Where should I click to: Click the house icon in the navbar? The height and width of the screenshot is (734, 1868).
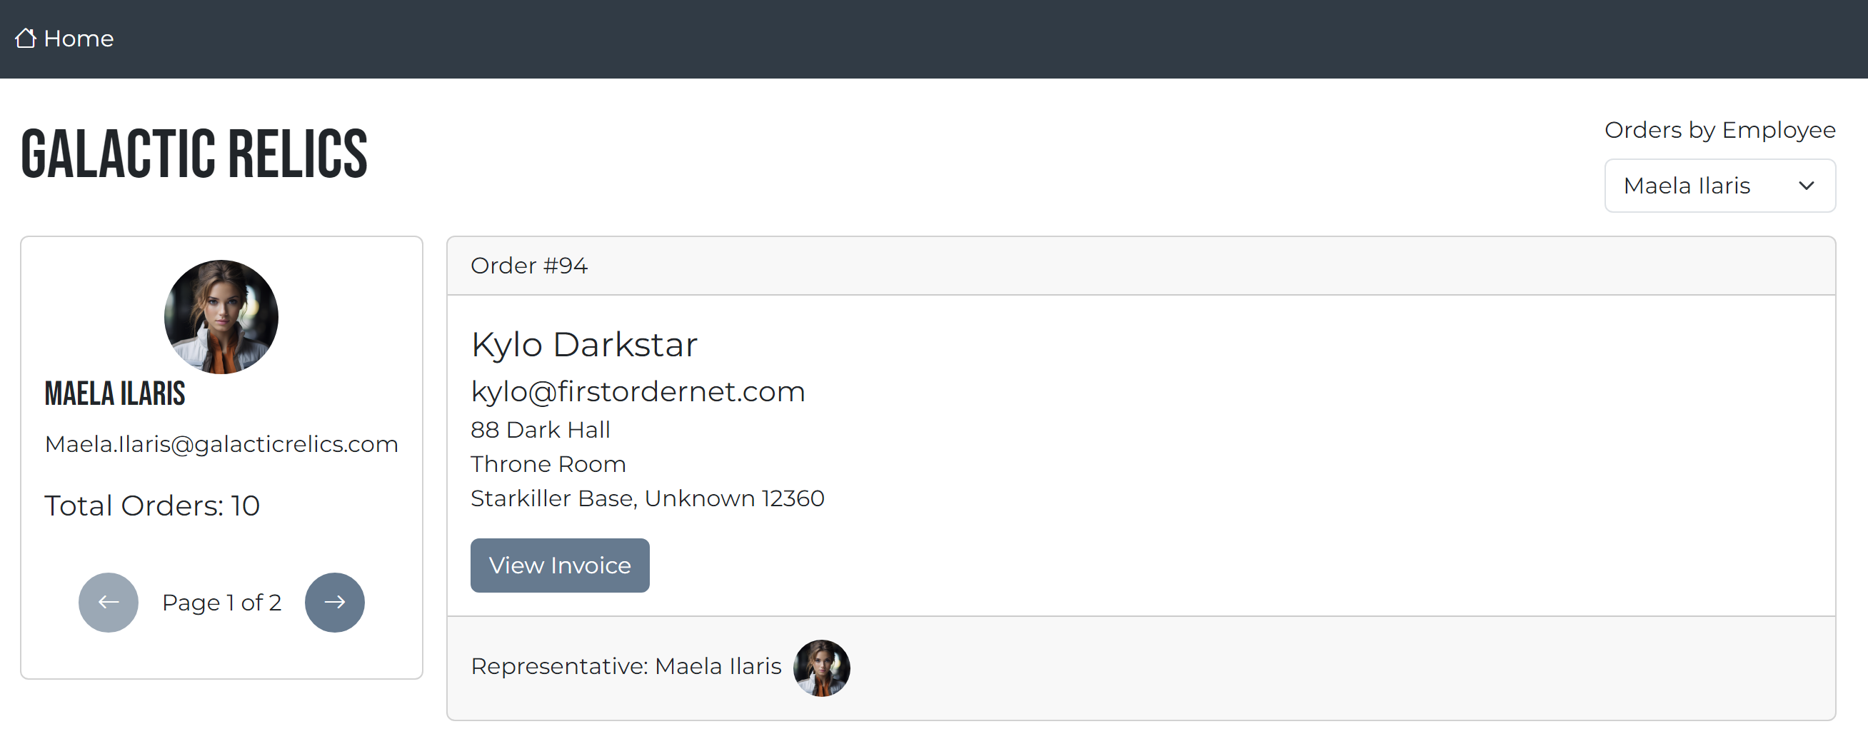click(26, 38)
